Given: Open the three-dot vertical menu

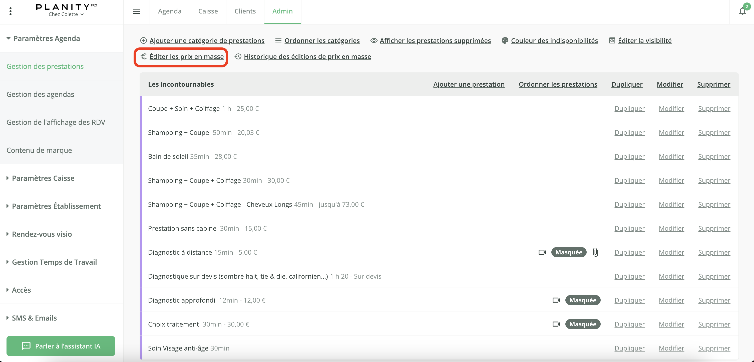Looking at the screenshot, I should click(x=11, y=11).
